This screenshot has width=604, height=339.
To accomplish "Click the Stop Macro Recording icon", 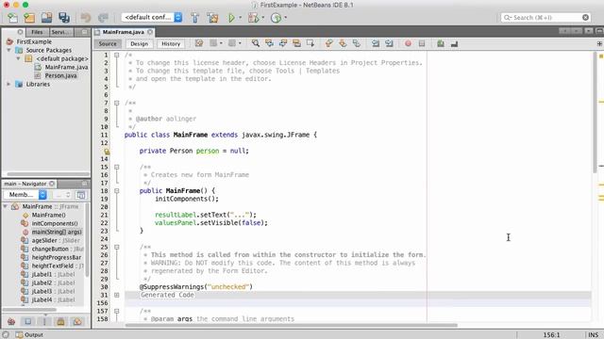I will click(422, 43).
